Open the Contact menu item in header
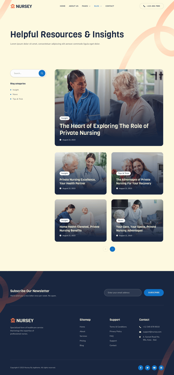Viewport: 174px width, 375px height. tap(110, 6)
